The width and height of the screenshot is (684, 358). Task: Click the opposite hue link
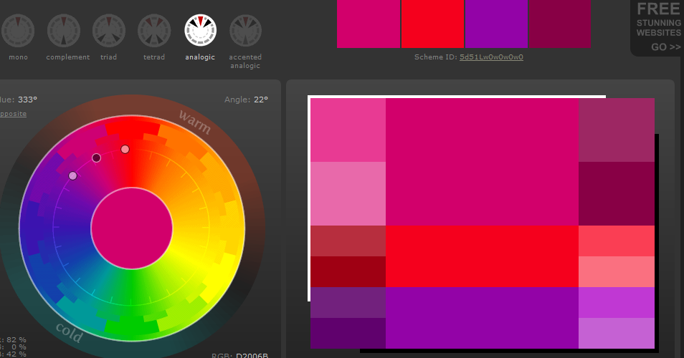[x=13, y=114]
